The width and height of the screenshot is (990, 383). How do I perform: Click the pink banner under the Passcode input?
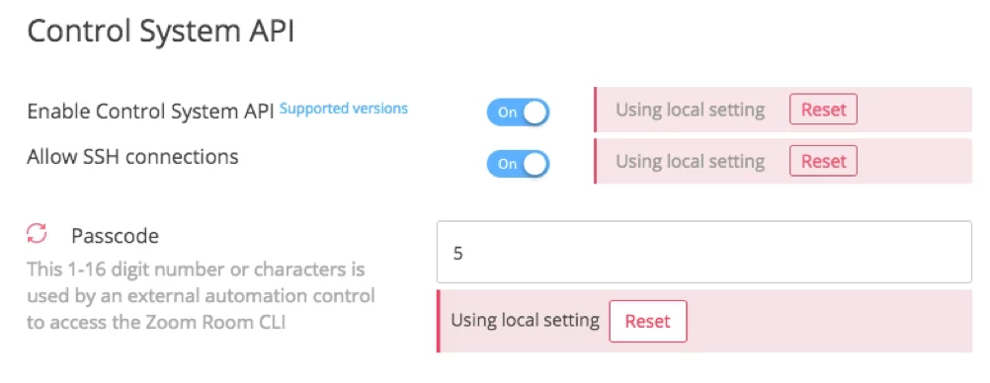(704, 321)
